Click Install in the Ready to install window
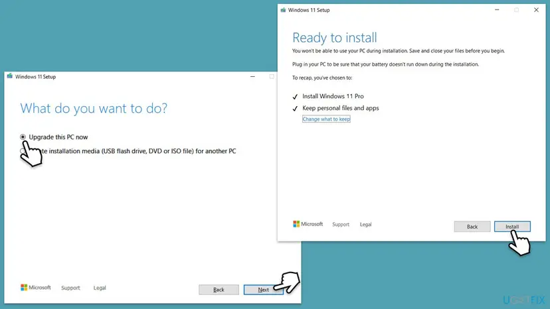550x309 pixels. (x=512, y=227)
